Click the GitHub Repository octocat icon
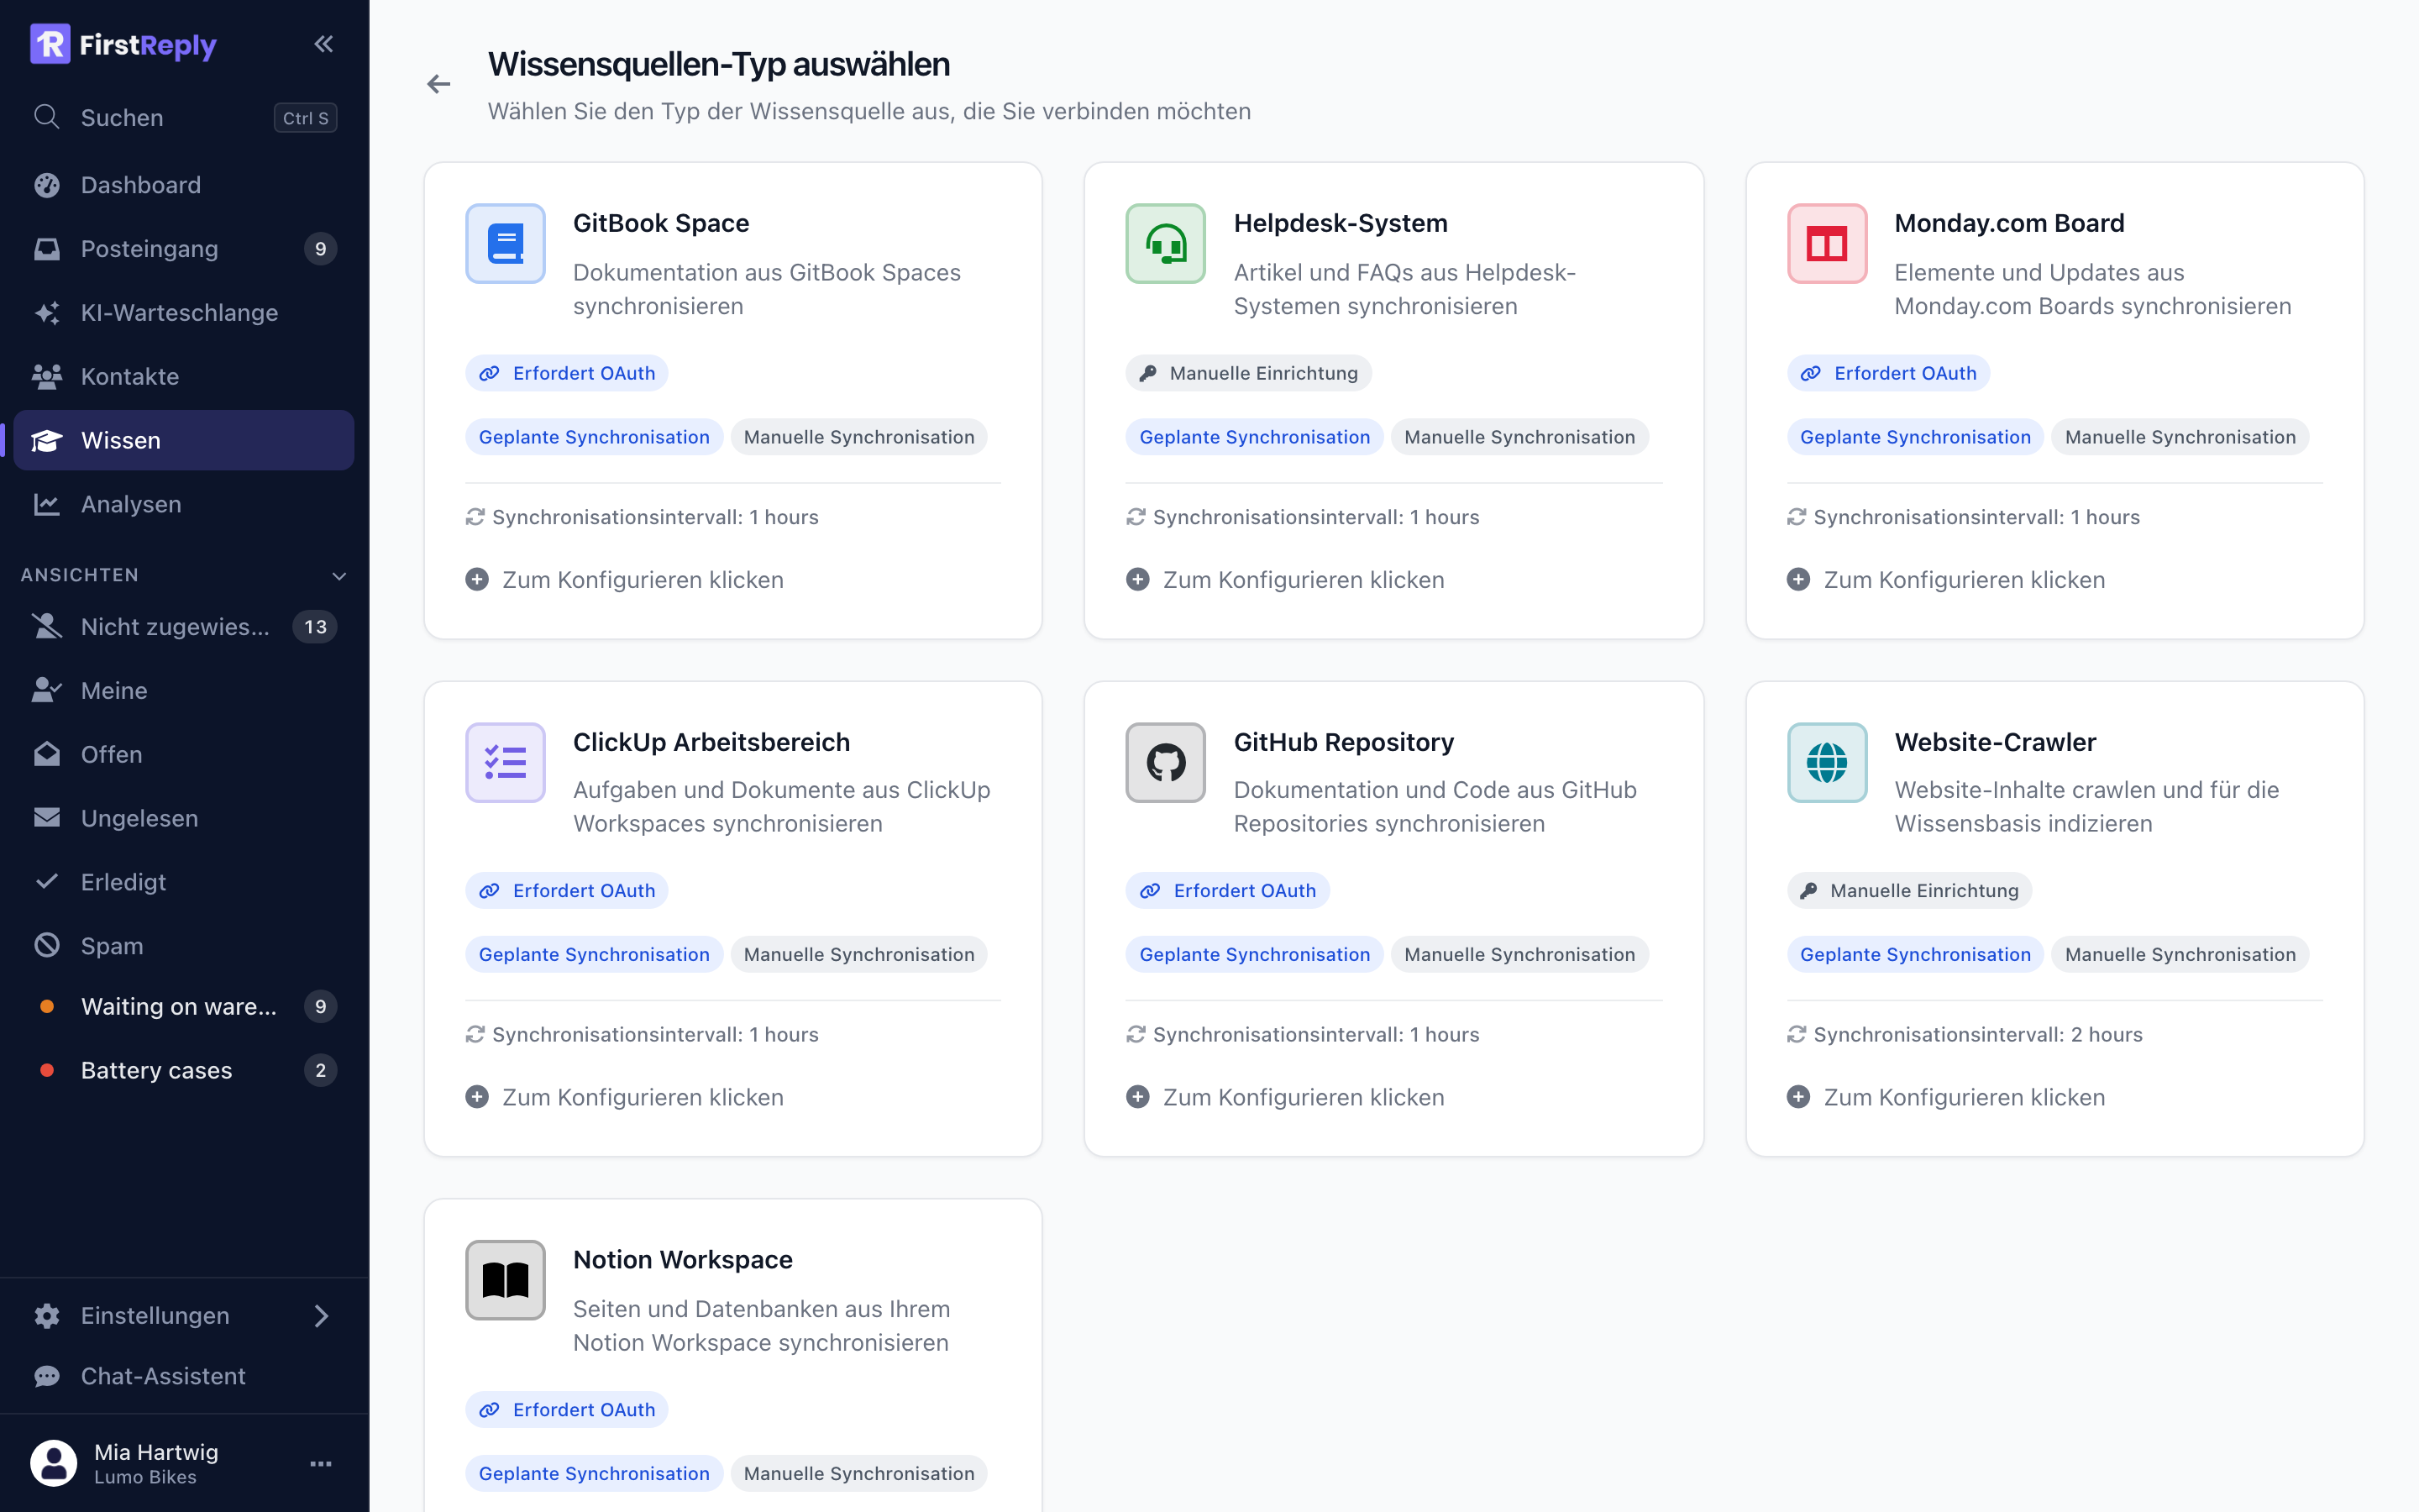The width and height of the screenshot is (2419, 1512). pyautogui.click(x=1166, y=763)
